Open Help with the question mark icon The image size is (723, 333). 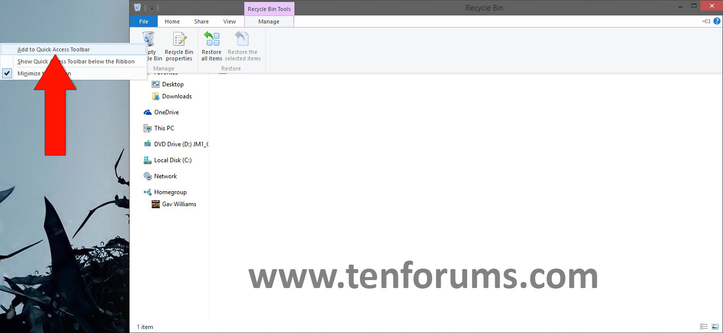click(717, 21)
